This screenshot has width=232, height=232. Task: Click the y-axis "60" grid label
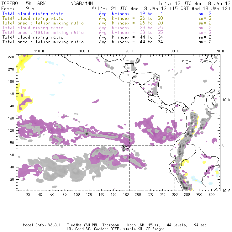coord(12,155)
